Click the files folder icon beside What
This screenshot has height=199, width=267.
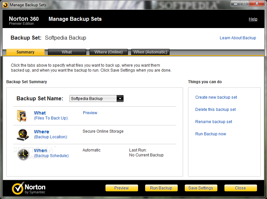coord(21,116)
